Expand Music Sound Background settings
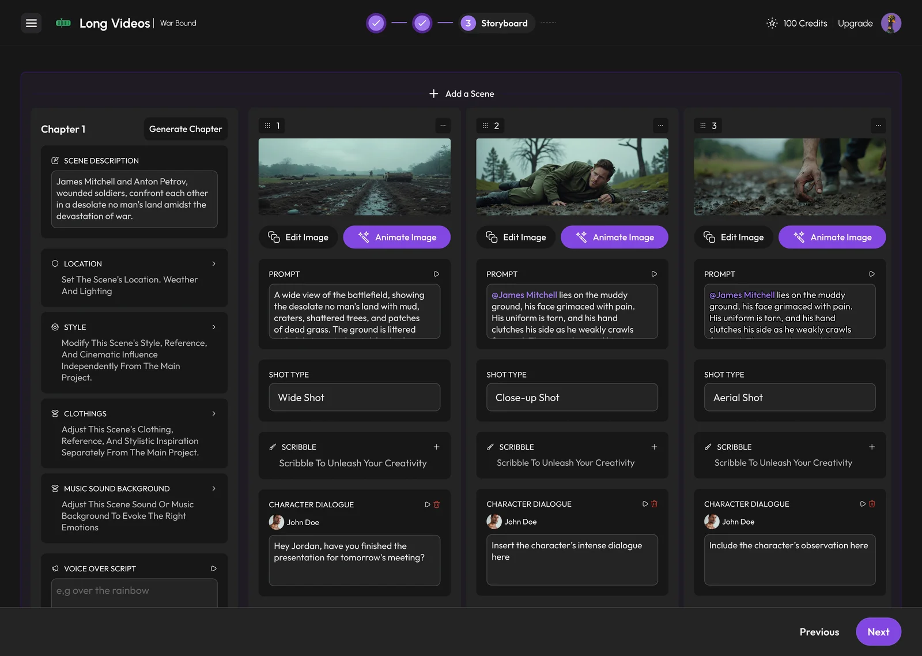Screen dimensions: 922x656 tap(214, 488)
